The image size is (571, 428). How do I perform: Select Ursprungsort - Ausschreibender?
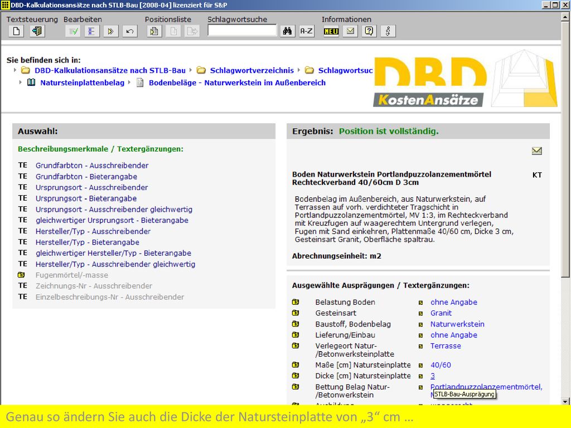92,187
